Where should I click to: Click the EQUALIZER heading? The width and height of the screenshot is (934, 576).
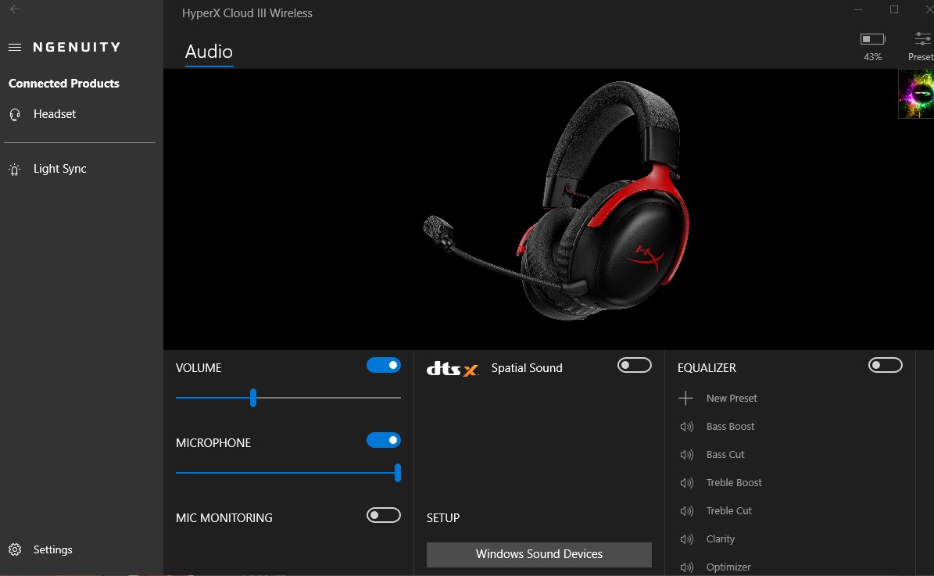click(707, 368)
